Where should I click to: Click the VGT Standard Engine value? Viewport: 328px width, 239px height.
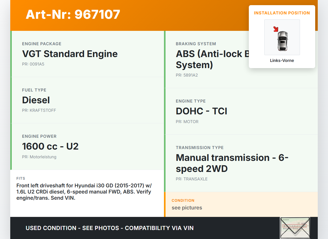coord(70,54)
